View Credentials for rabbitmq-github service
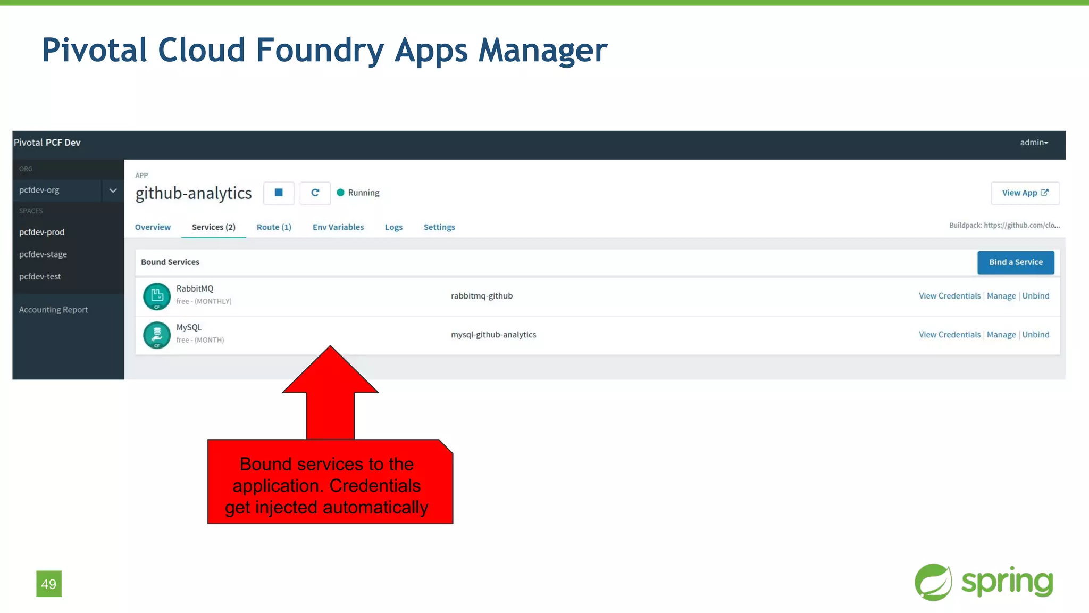Screen dimensions: 1089x613 (950, 296)
